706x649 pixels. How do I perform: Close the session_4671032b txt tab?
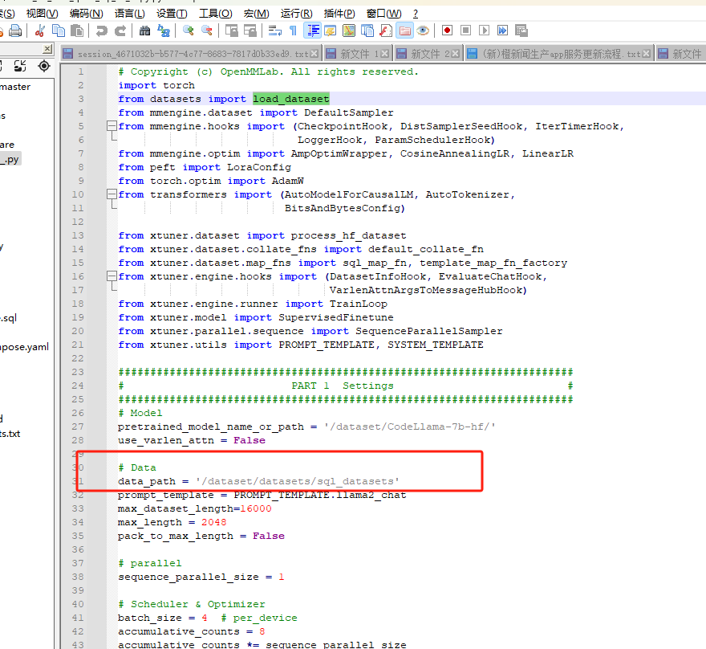(315, 54)
